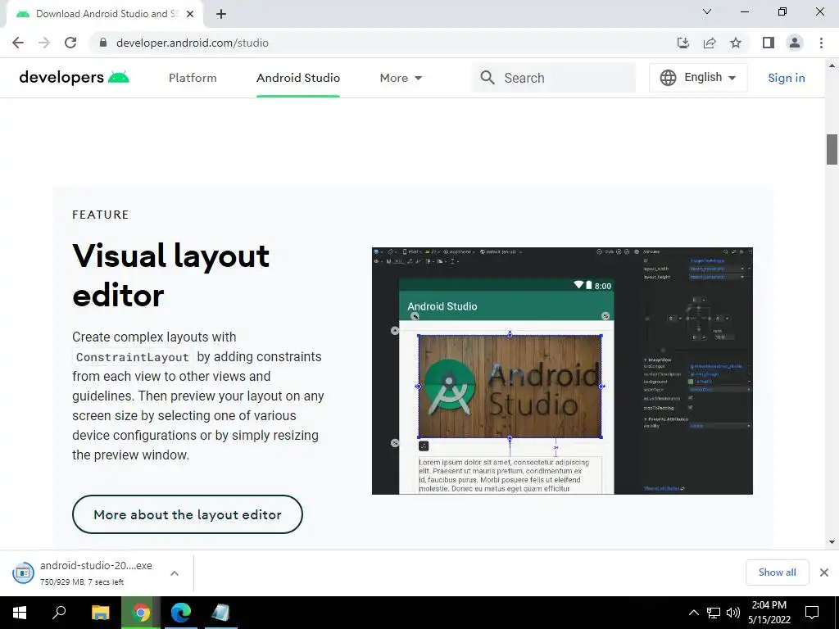The height and width of the screenshot is (629, 839).
Task: Click the FEATURE label text
Action: click(101, 215)
